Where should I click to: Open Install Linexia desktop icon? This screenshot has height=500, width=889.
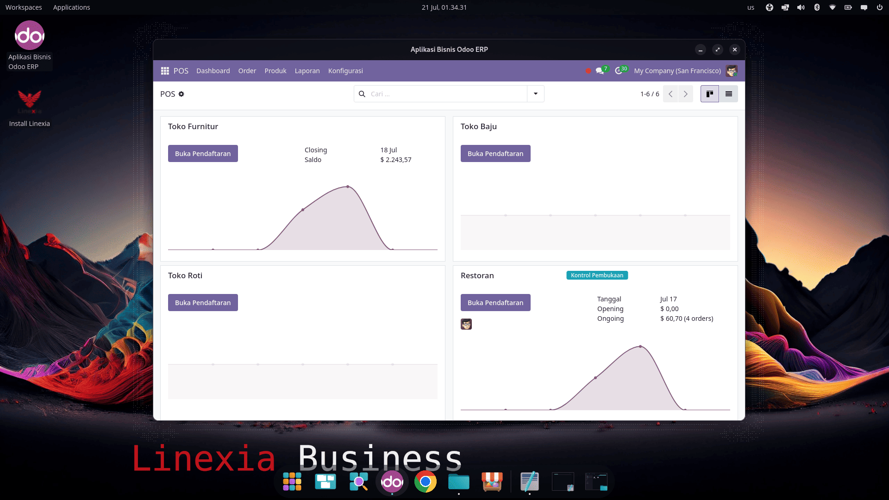(x=30, y=109)
